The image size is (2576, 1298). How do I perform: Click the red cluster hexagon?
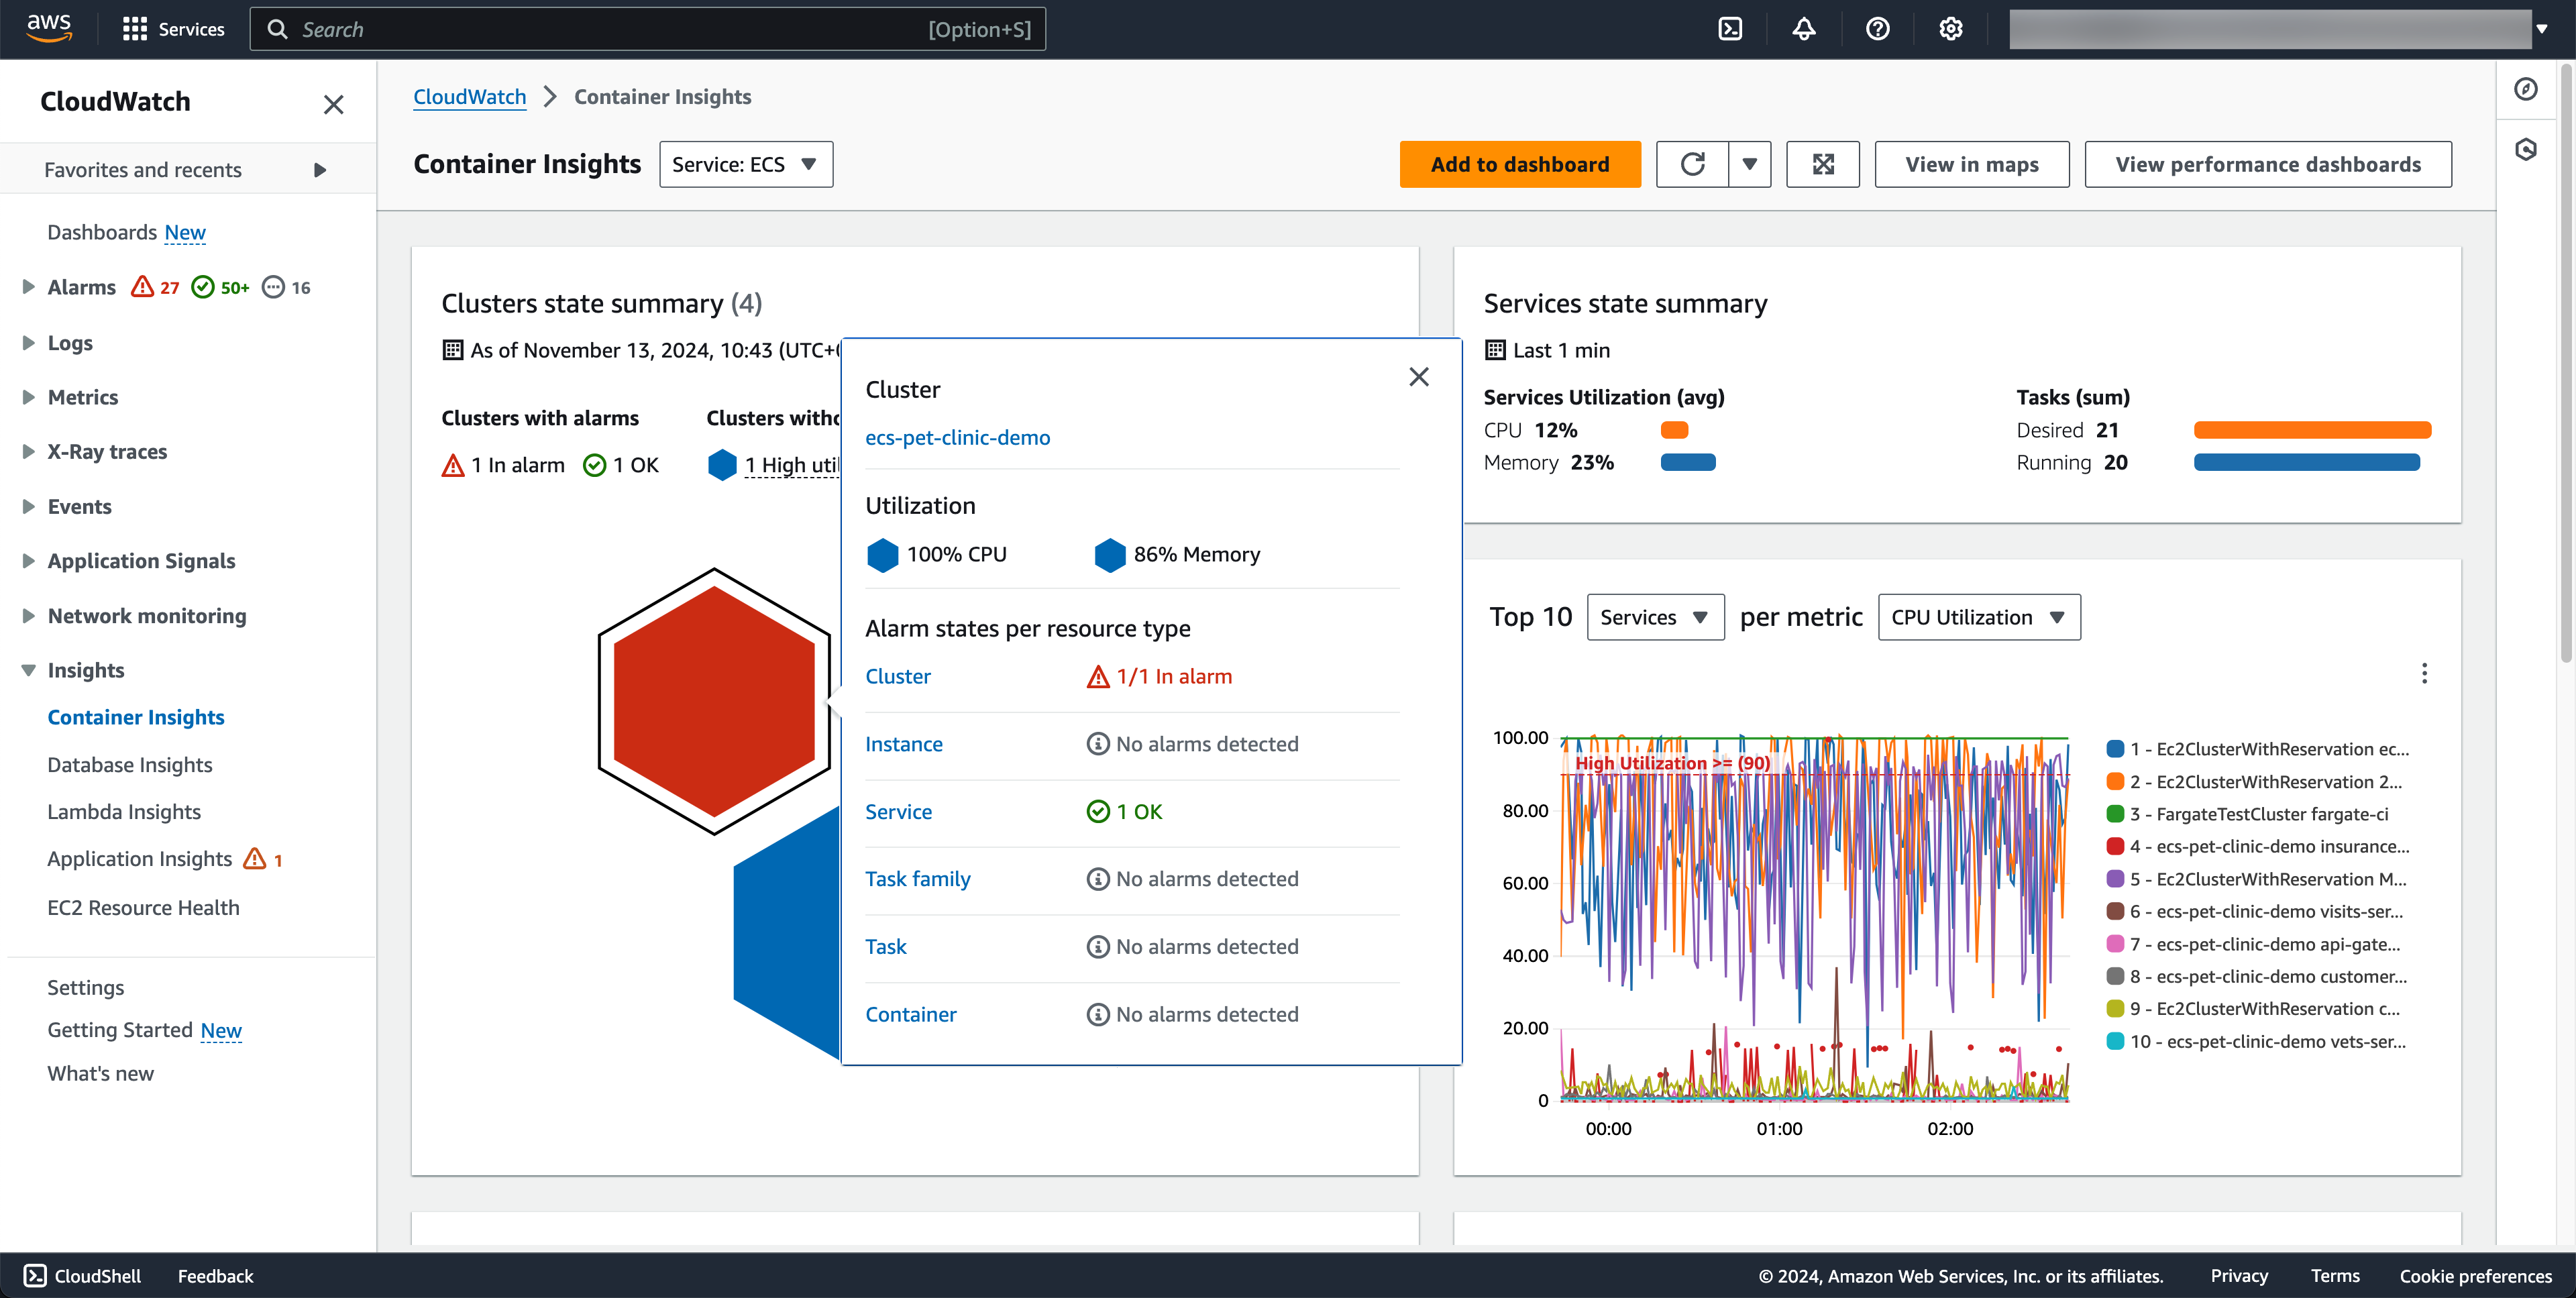pos(714,701)
